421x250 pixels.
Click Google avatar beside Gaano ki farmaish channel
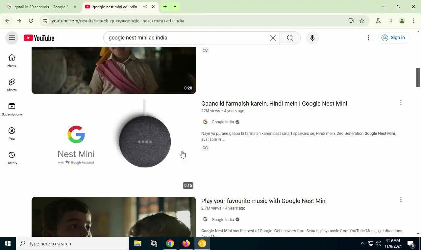(x=205, y=122)
